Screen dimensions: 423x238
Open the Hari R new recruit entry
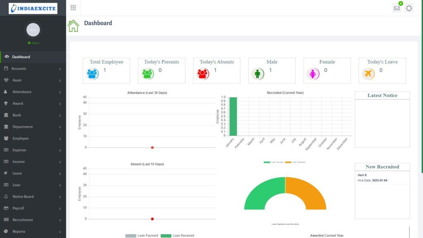point(362,175)
